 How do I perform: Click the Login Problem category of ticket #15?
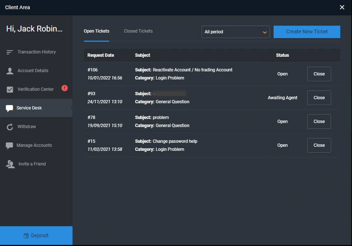170,149
